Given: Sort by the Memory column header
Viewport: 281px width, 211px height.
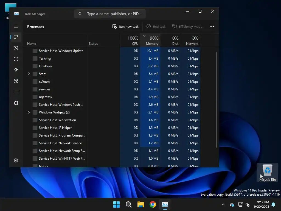Looking at the screenshot, I should [x=150, y=40].
